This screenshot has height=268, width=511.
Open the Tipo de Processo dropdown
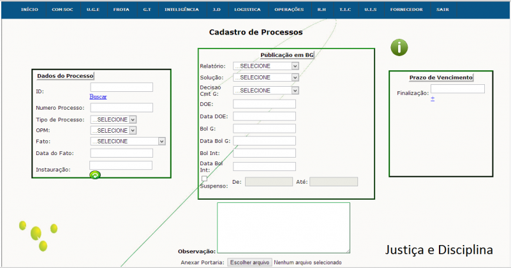coord(114,119)
